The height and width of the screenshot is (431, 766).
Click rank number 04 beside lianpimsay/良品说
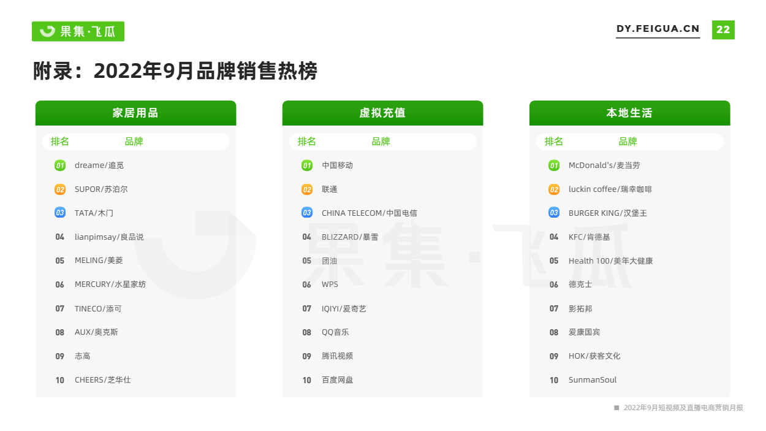click(60, 237)
